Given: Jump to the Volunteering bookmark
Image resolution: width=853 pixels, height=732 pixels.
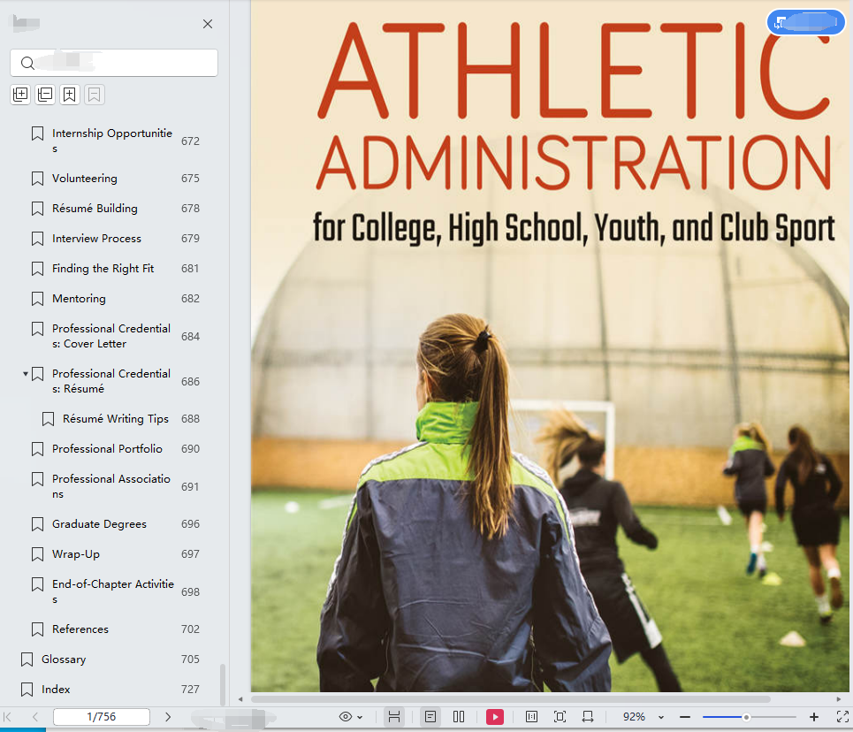Looking at the screenshot, I should (84, 179).
